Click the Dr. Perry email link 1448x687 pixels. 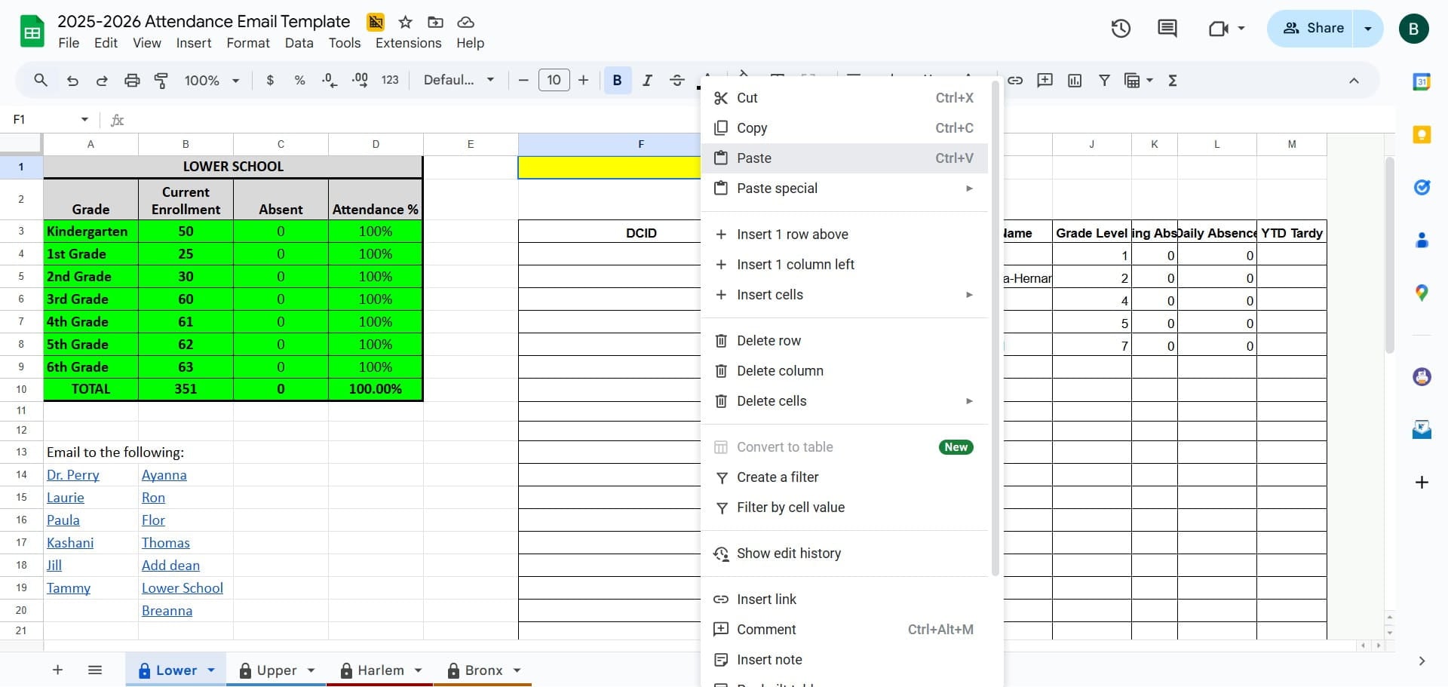(73, 475)
